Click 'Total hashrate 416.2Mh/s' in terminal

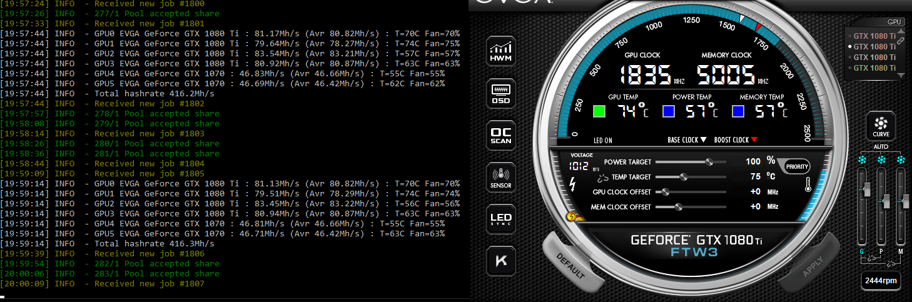coord(154,94)
